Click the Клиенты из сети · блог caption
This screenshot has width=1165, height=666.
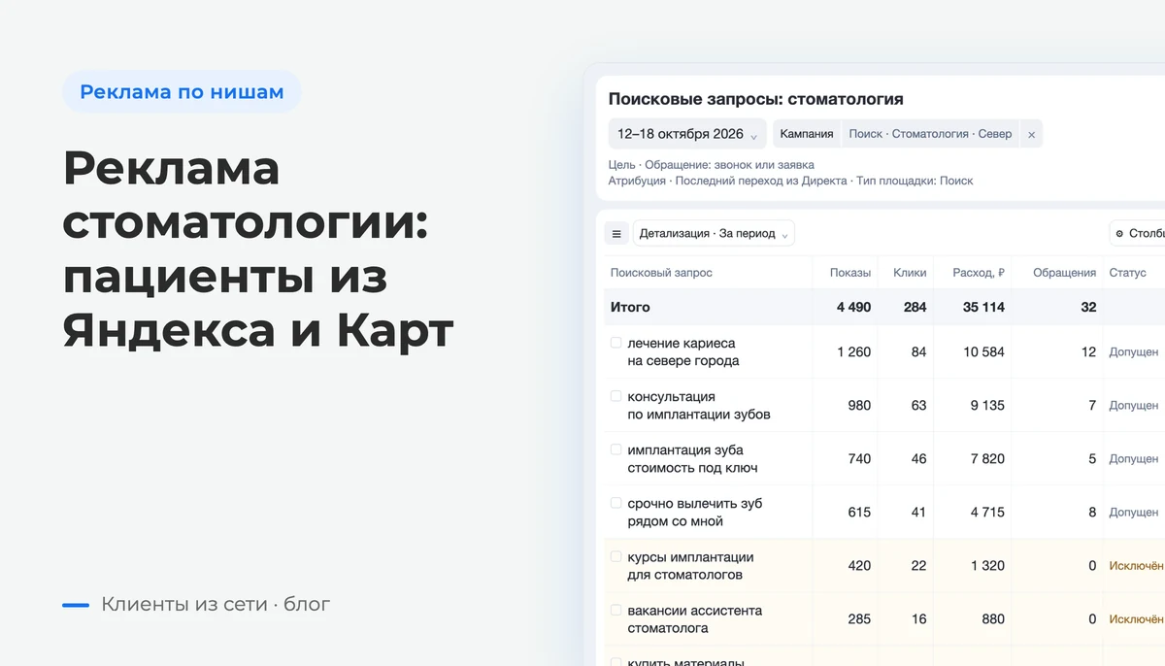click(x=216, y=604)
